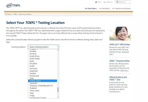Choose Syria from the location list
The width and height of the screenshot is (148, 102).
[x=43, y=78]
